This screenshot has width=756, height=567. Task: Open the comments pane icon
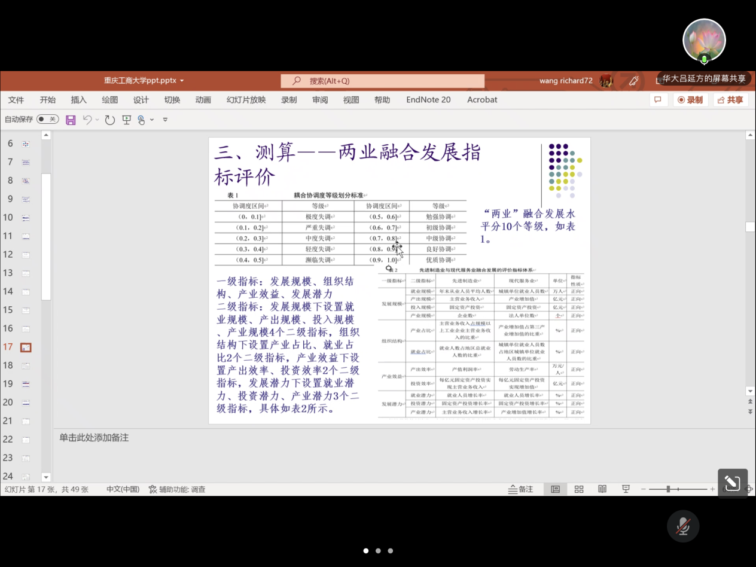[658, 100]
